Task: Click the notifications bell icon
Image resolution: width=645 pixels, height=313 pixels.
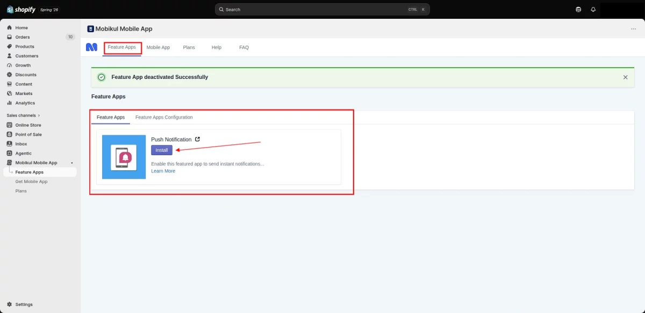Action: pos(593,10)
